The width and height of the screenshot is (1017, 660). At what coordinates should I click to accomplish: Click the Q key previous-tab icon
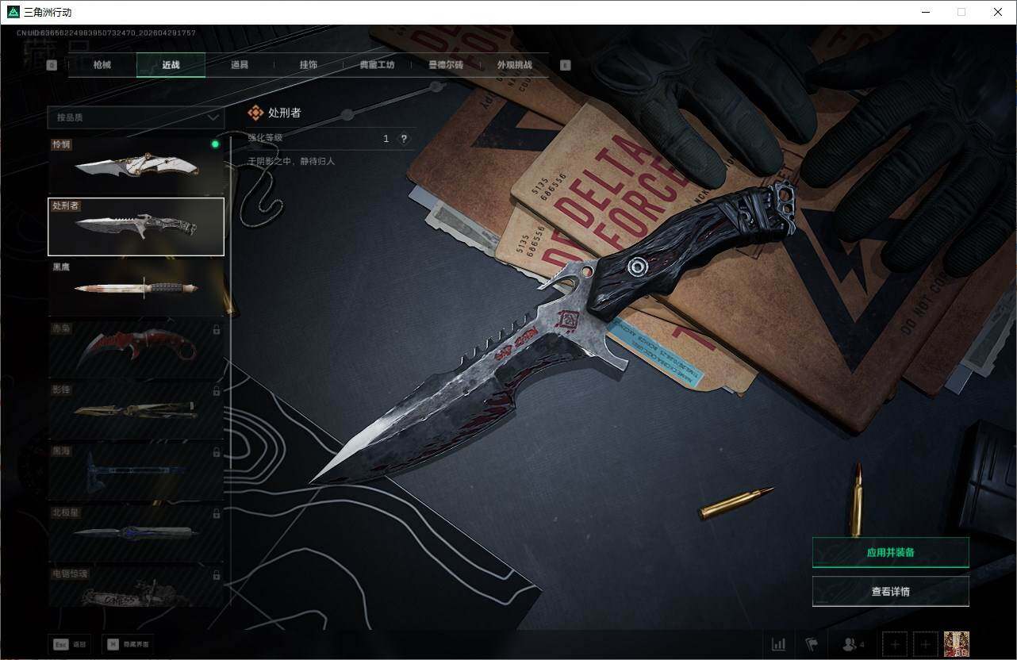52,66
